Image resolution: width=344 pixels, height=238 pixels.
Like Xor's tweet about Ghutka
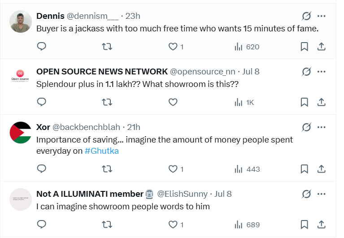(x=173, y=169)
